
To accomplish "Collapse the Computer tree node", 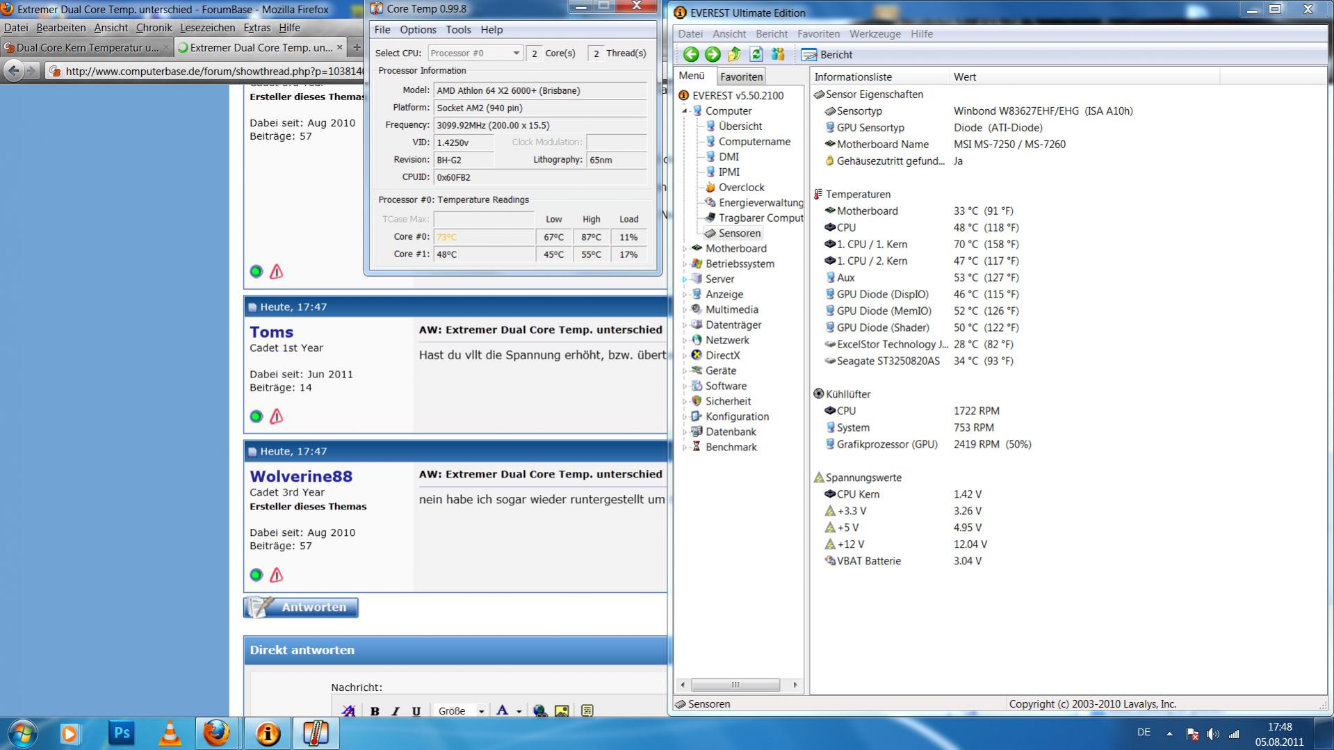I will (x=684, y=111).
